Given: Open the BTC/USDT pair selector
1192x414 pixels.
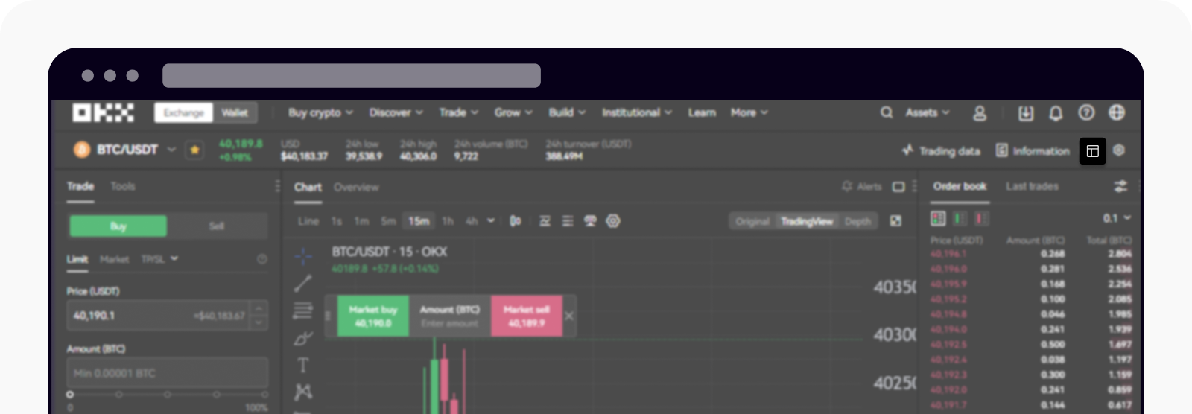Looking at the screenshot, I should pyautogui.click(x=136, y=150).
